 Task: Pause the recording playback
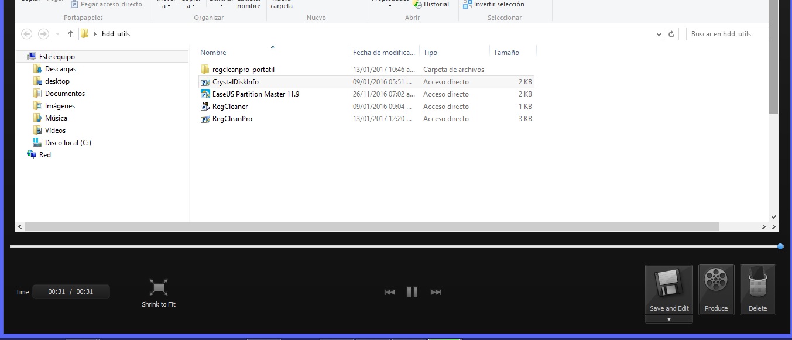[412, 292]
